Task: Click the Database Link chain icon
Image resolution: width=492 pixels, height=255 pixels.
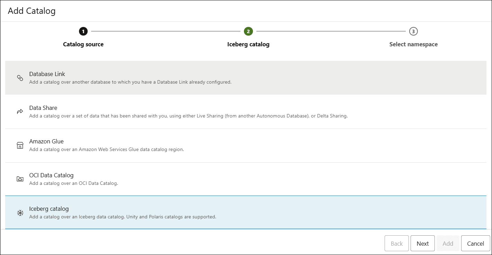Action: [20, 77]
